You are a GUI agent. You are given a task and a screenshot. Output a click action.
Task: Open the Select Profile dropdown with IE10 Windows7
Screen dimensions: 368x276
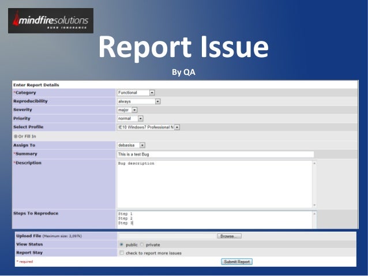(148, 127)
